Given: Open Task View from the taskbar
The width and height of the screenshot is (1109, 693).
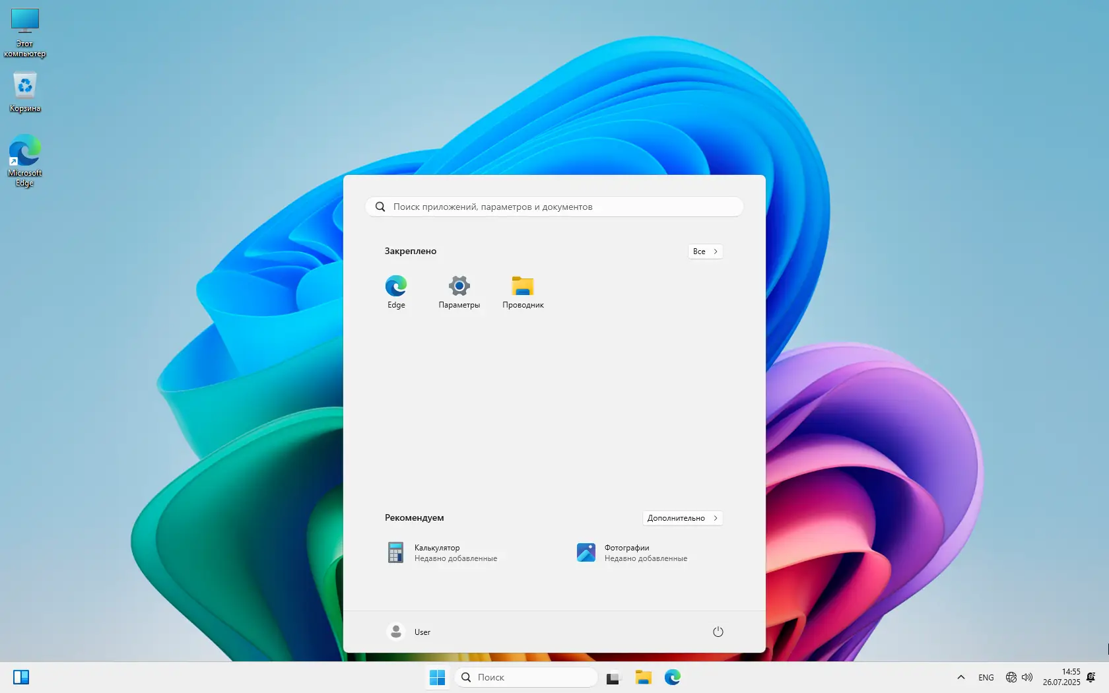Looking at the screenshot, I should [x=614, y=677].
